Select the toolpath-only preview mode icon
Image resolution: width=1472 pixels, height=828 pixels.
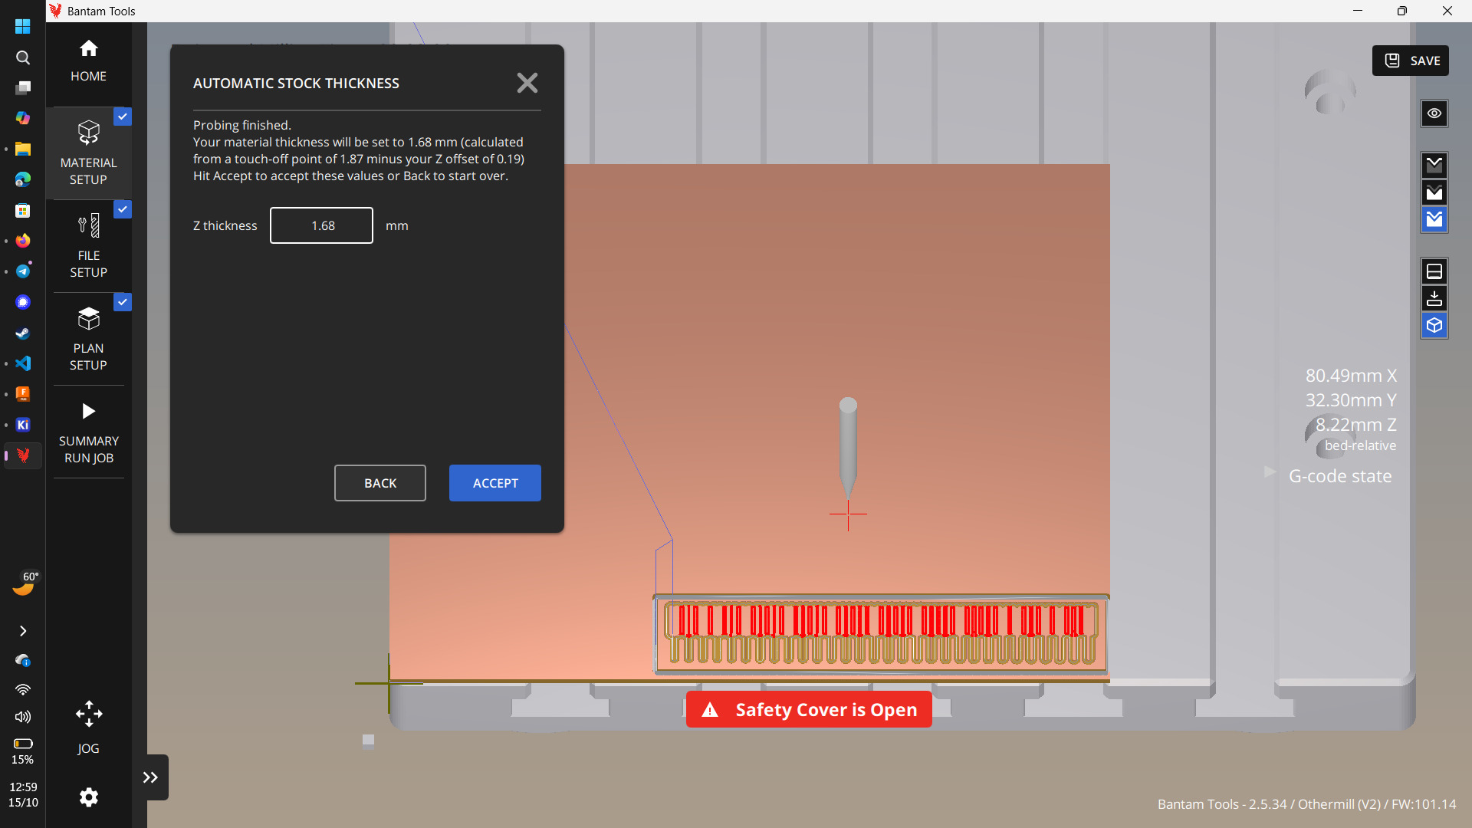[1434, 165]
